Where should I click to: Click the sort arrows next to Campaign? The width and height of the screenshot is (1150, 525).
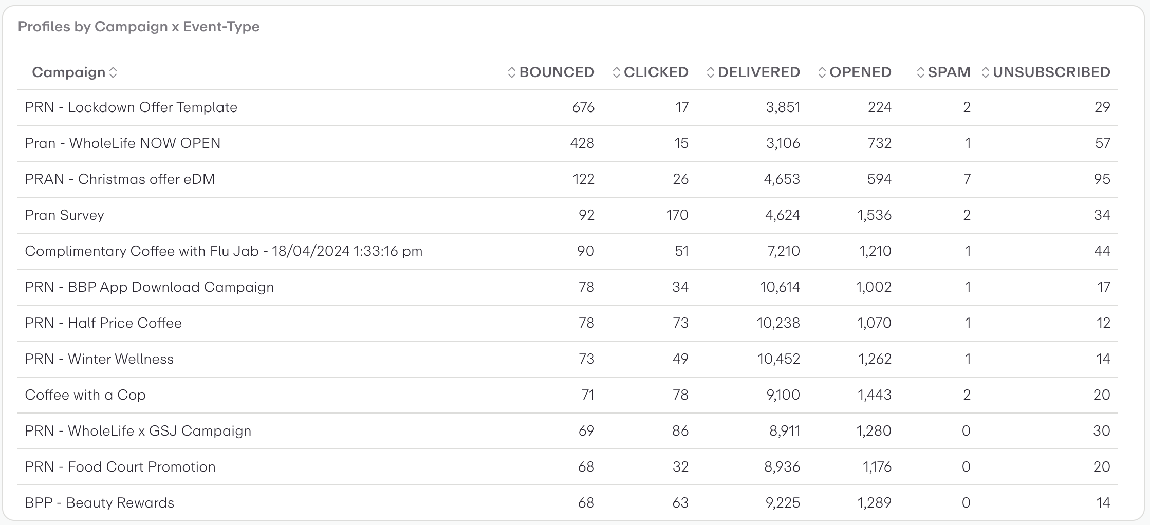click(114, 72)
